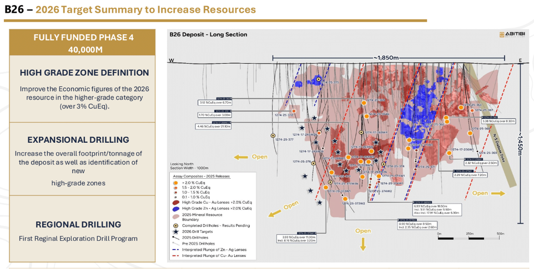
Task: Click the >2.0 % CuEq orange legend dot
Action: (x=175, y=182)
